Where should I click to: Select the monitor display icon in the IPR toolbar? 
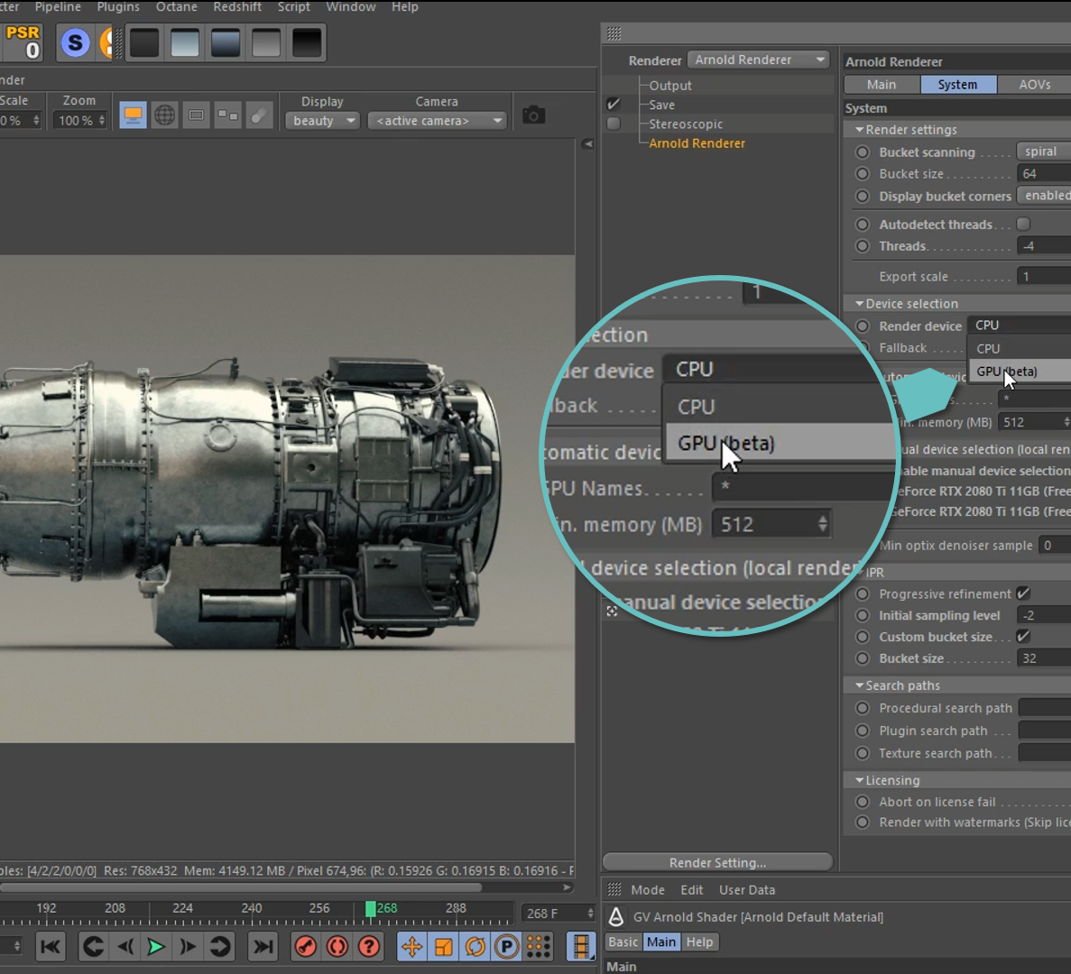[133, 115]
